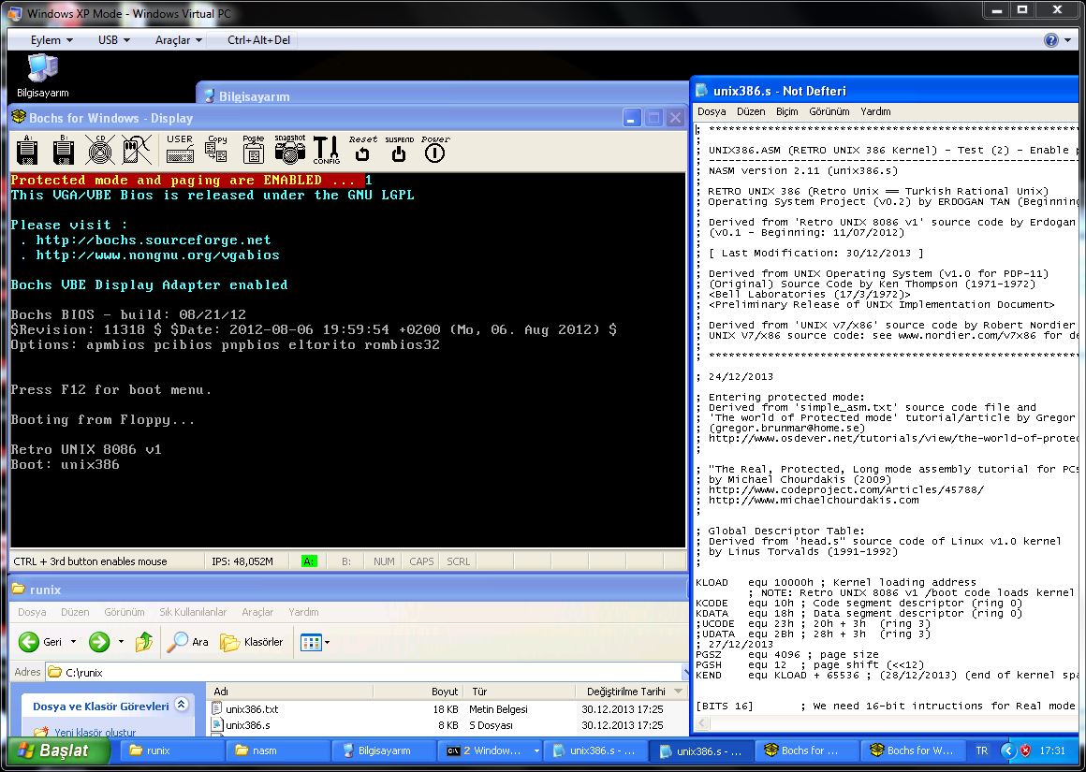Click Bochs Reset button
The height and width of the screenshot is (772, 1086).
pos(363,150)
